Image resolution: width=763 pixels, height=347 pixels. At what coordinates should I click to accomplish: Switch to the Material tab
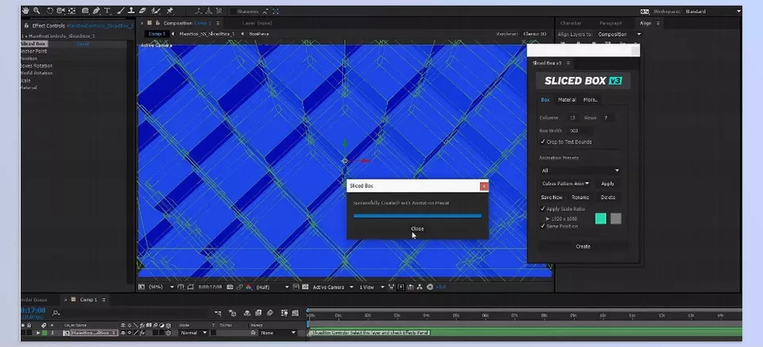[567, 99]
